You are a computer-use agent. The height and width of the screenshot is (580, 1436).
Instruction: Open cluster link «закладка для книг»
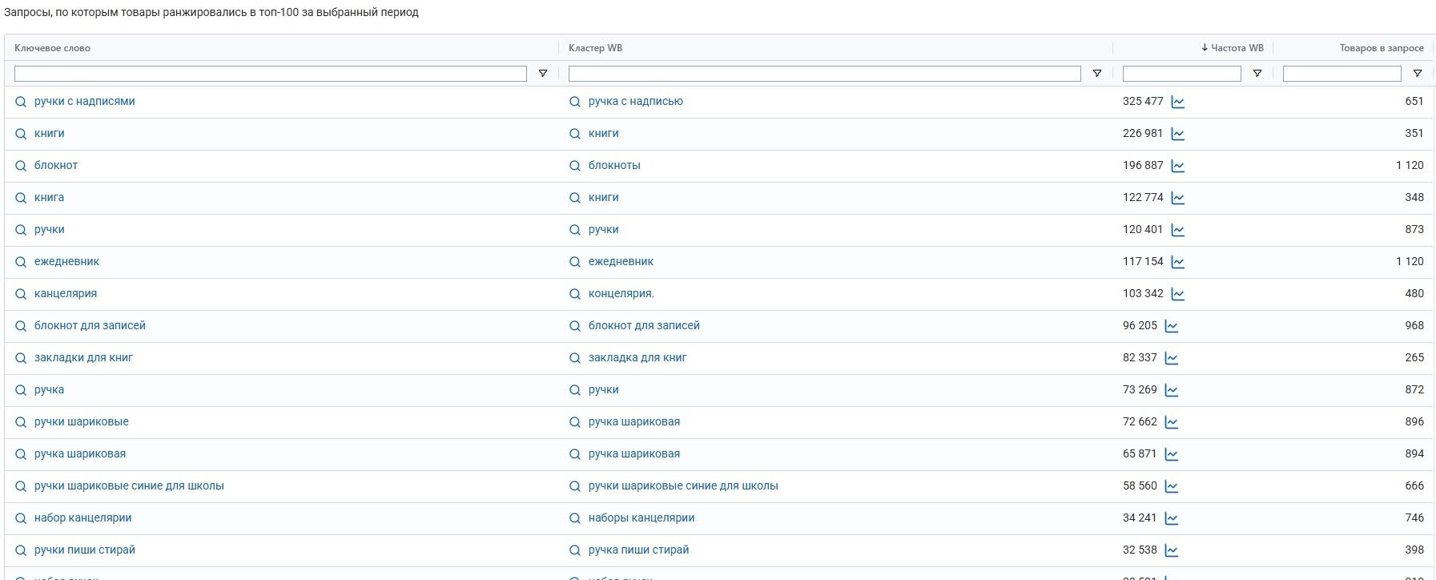[637, 358]
